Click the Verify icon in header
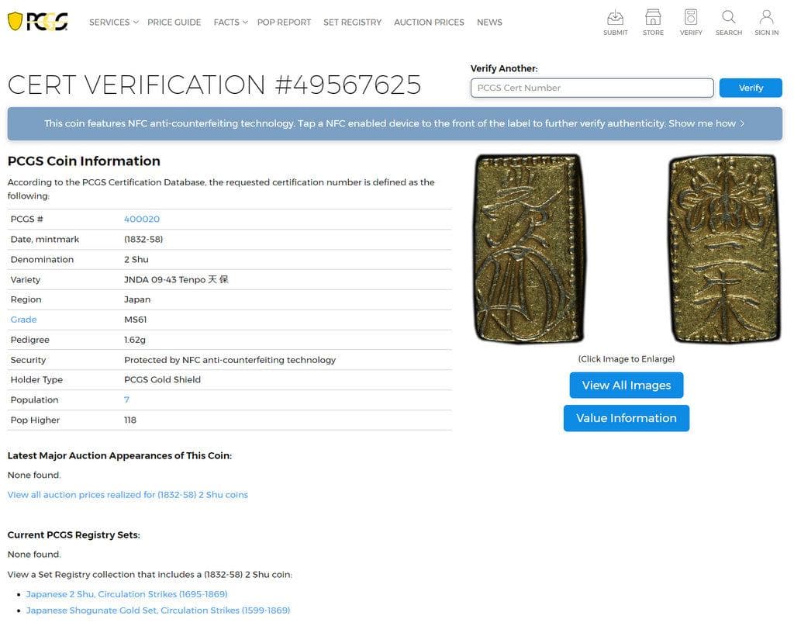The width and height of the screenshot is (794, 626). (690, 18)
